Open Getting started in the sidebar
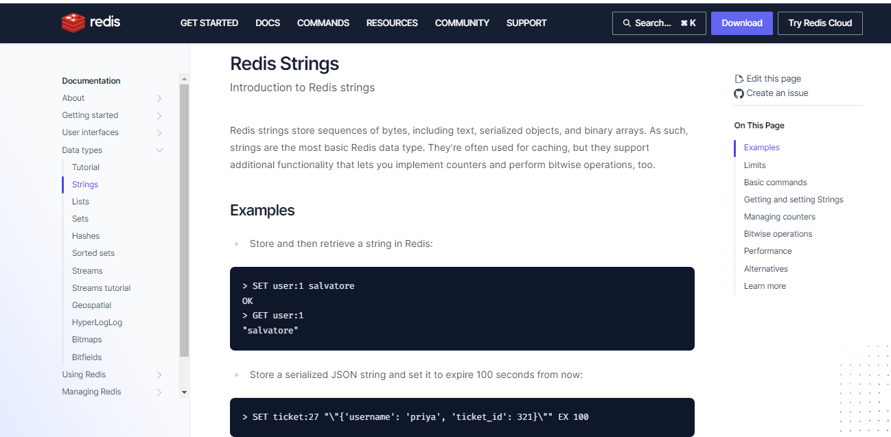This screenshot has width=891, height=437. tap(90, 115)
